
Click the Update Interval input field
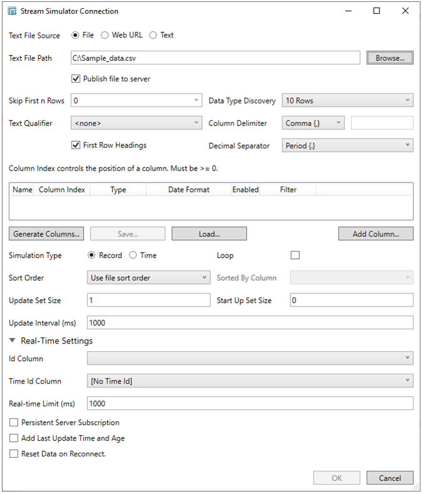tap(250, 323)
